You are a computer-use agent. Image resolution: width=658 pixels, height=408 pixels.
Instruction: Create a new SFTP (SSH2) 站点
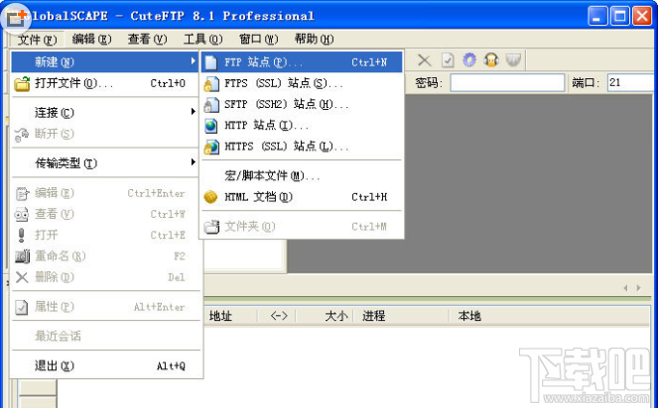tap(302, 104)
